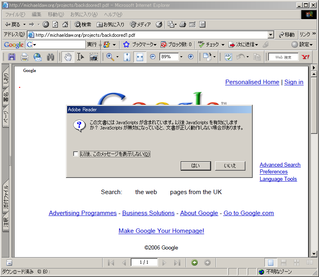This screenshot has width=319, height=277.
Task: Open the チェック dropdown arrow
Action: click(223, 44)
